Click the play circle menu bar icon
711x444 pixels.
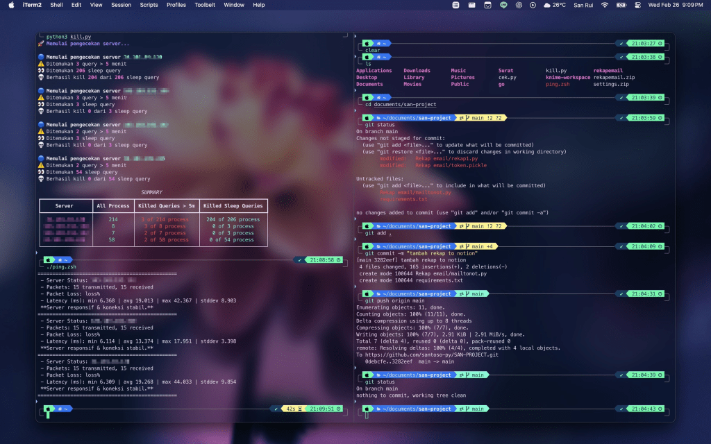533,5
